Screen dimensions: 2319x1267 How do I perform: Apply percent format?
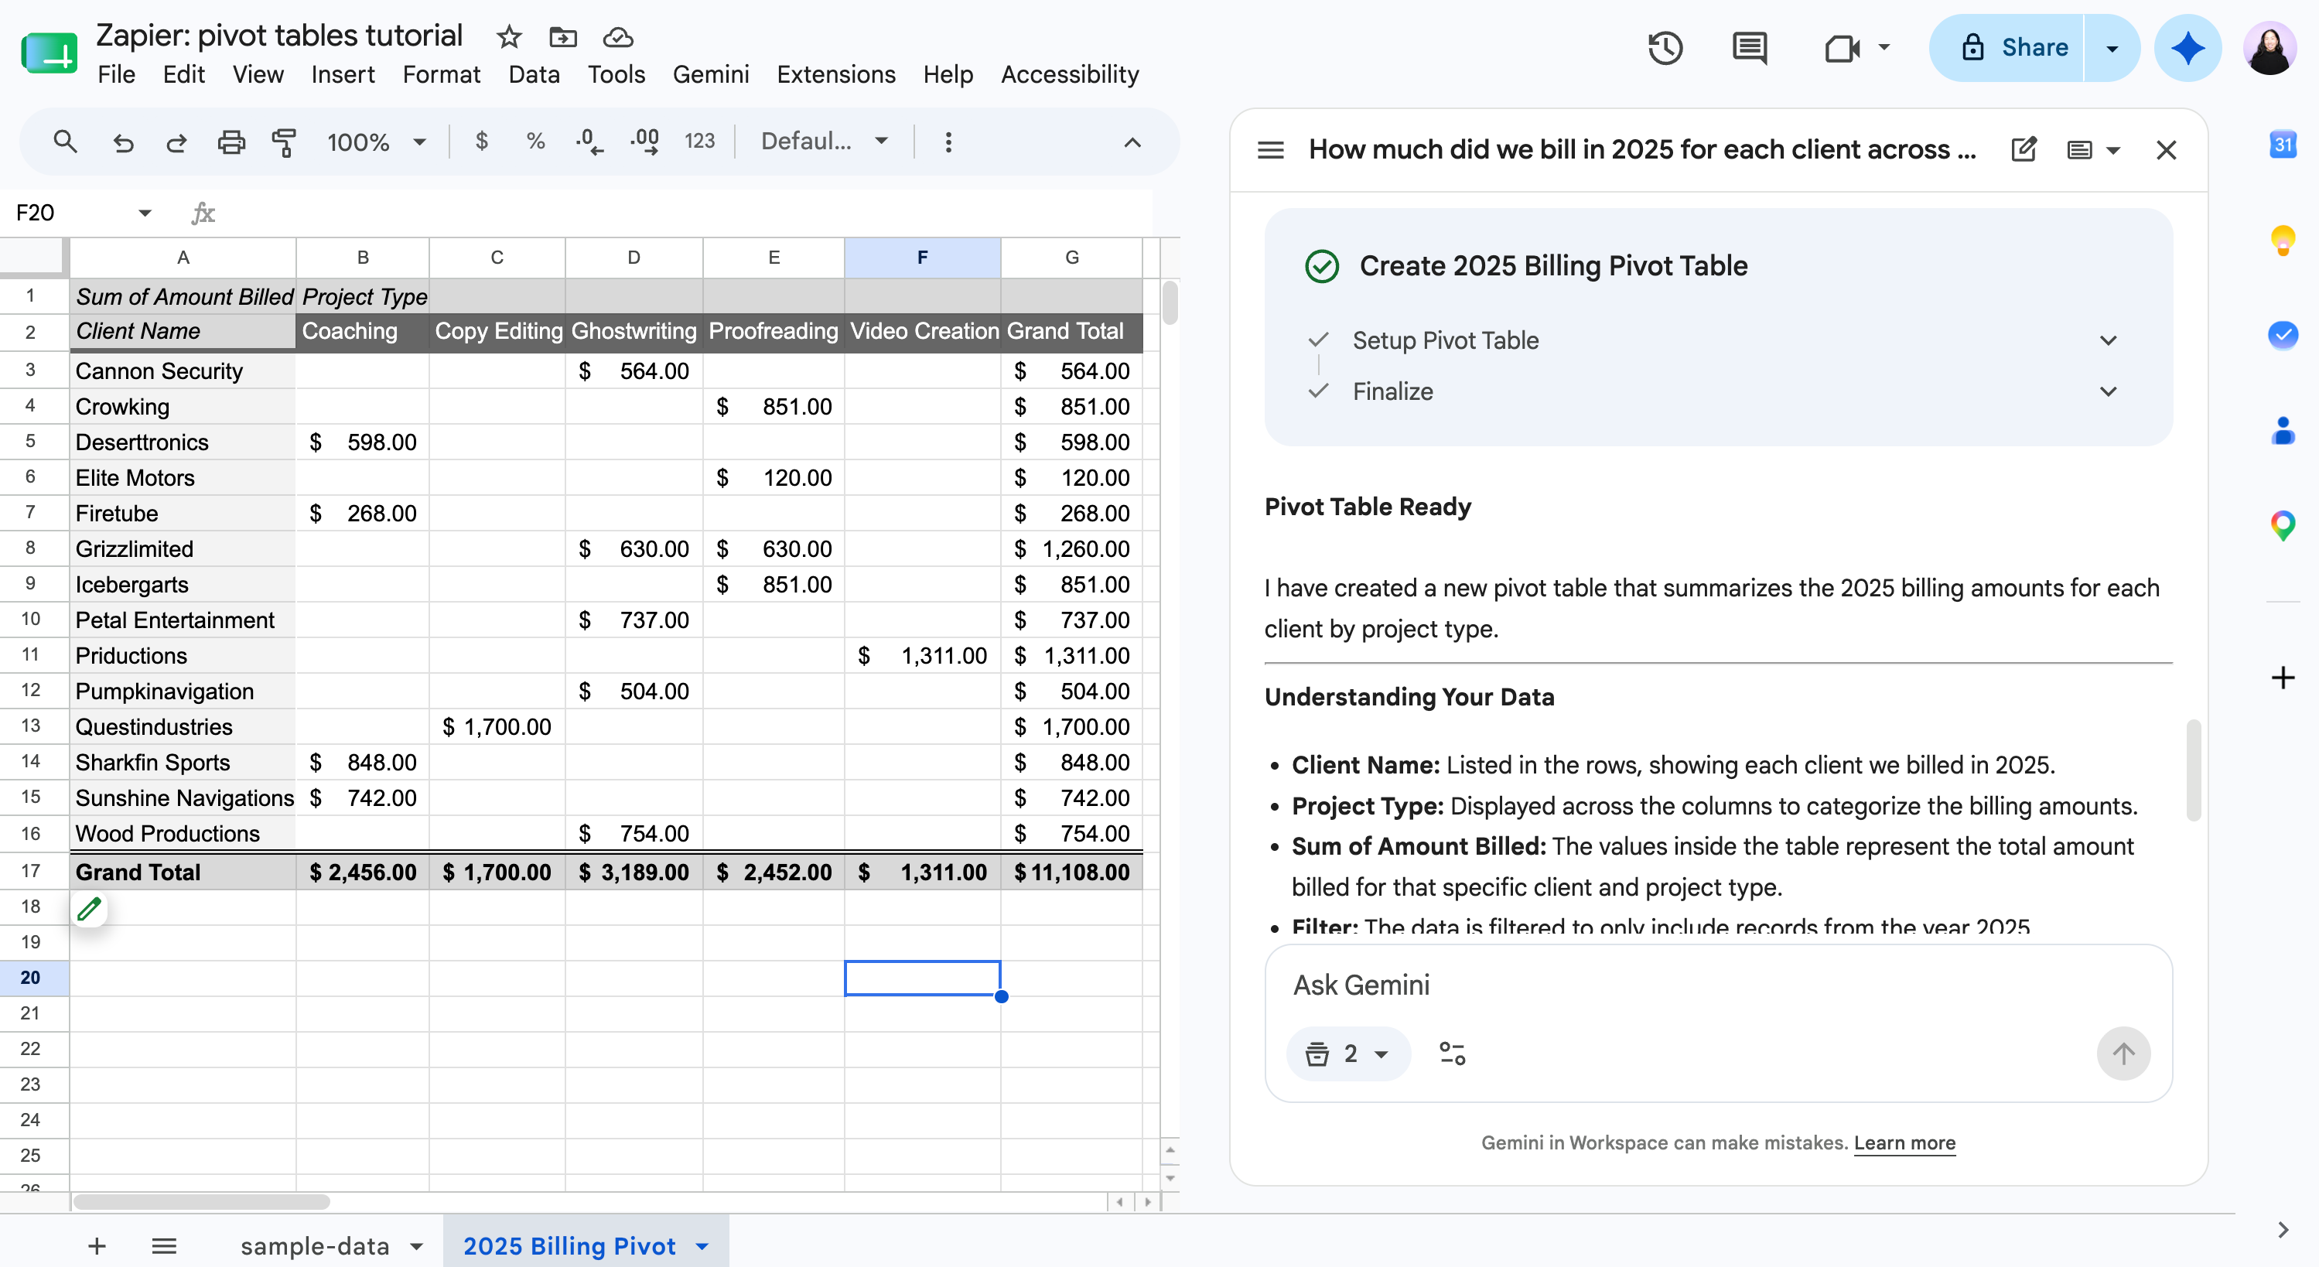tap(535, 142)
